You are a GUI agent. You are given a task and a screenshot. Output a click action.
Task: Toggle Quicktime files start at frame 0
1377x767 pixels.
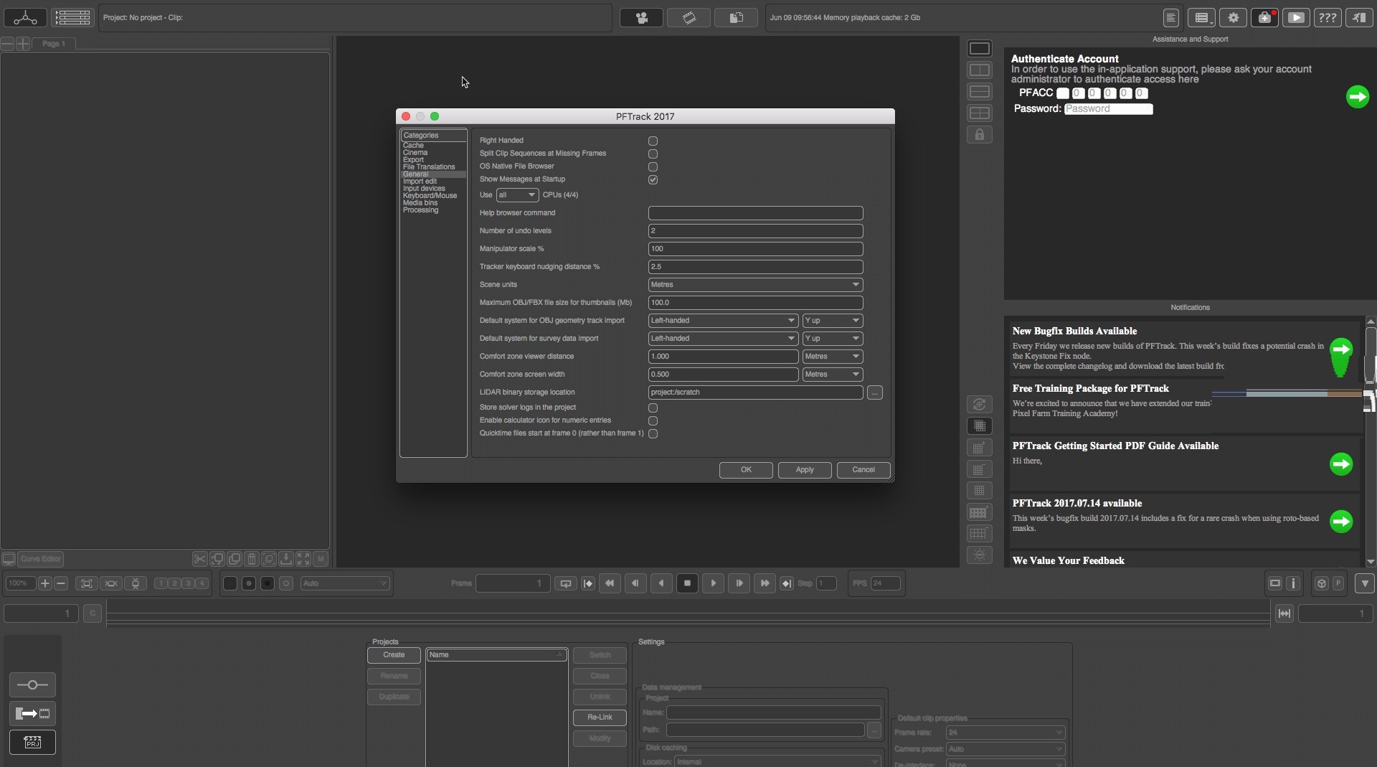point(653,433)
